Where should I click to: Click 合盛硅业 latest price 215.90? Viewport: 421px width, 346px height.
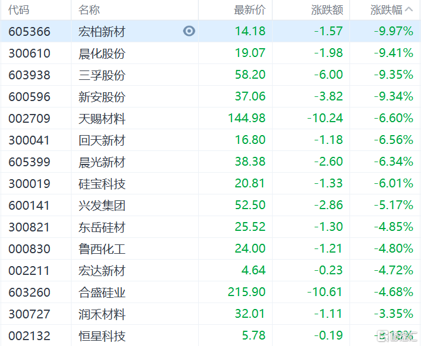point(246,292)
